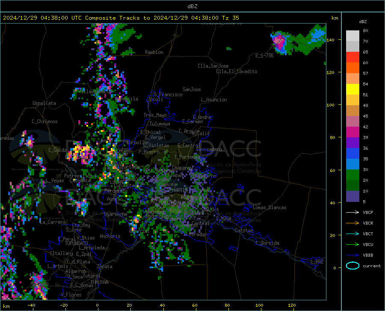
Task: Click the 'Tz 35' threshold text
Action: point(230,18)
